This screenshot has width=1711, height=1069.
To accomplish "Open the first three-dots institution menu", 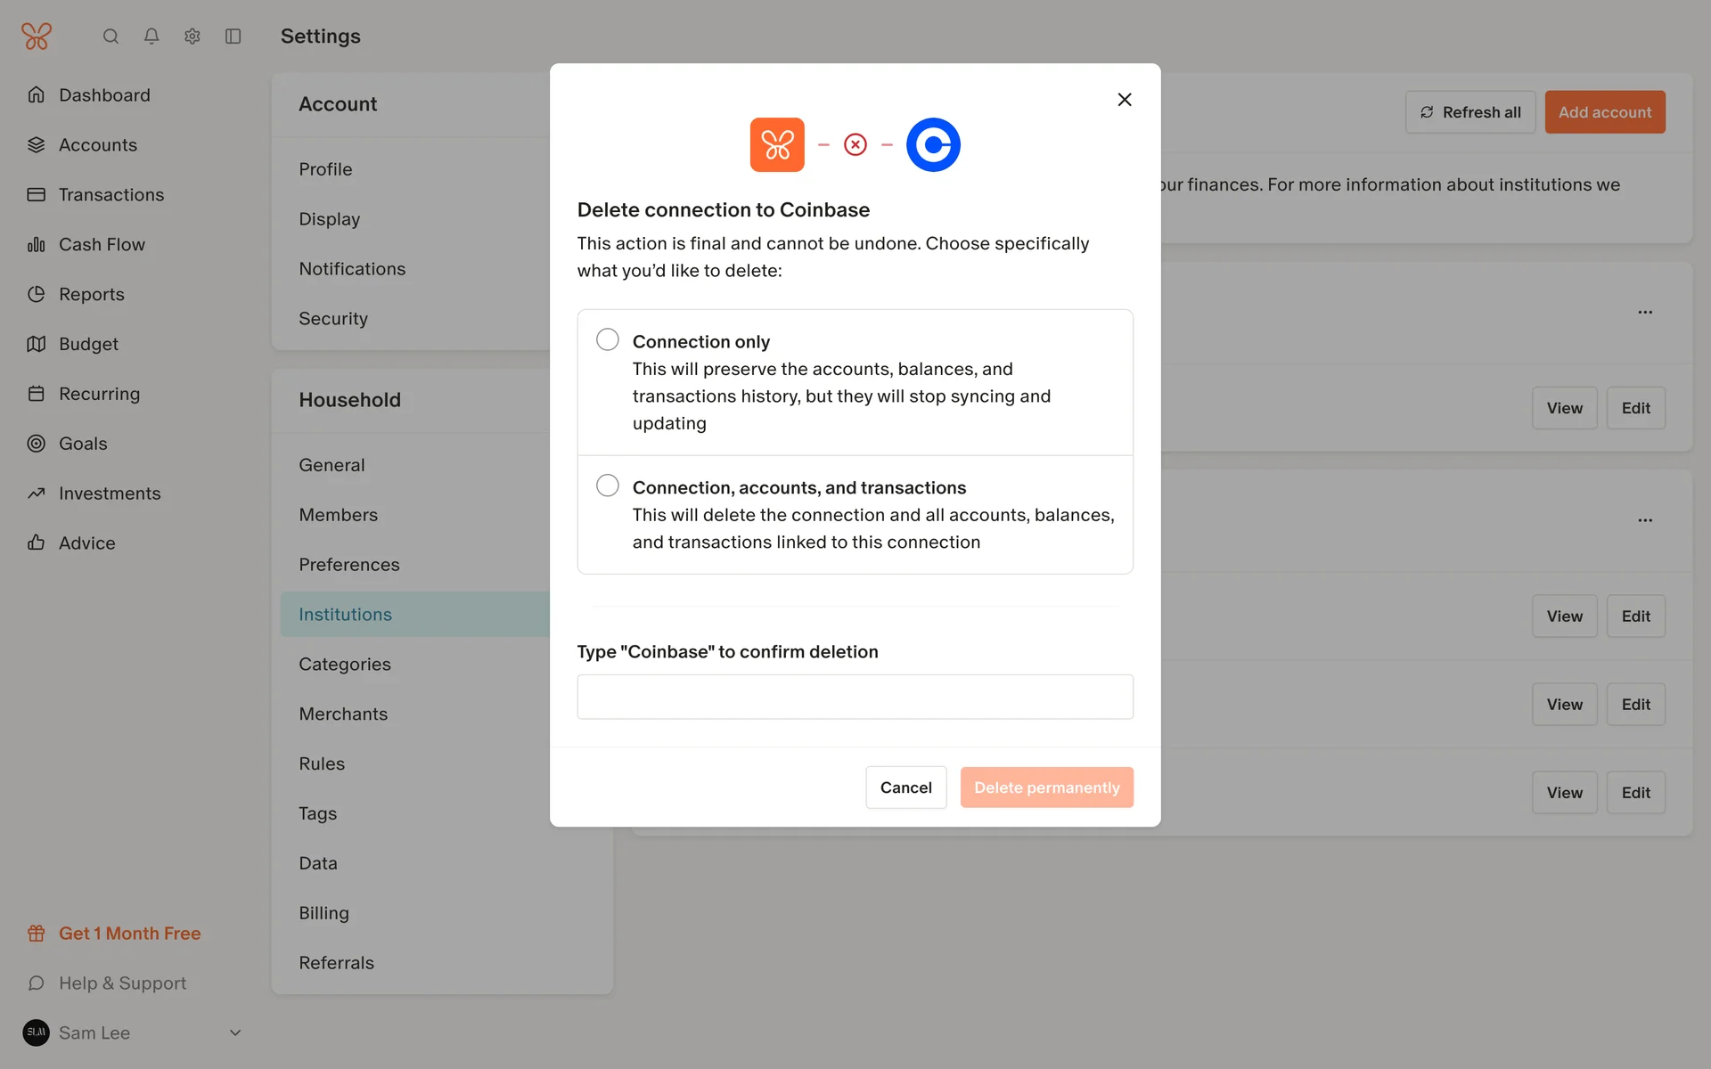I will click(1645, 312).
